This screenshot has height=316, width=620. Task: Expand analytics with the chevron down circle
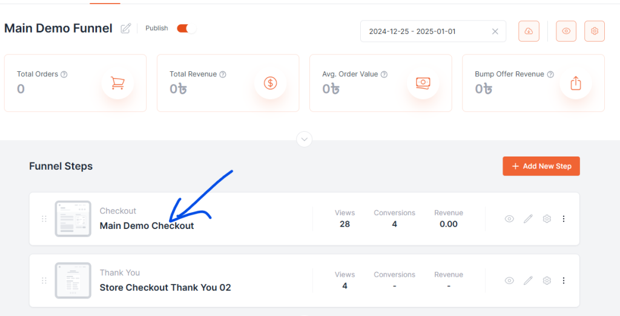(x=304, y=140)
